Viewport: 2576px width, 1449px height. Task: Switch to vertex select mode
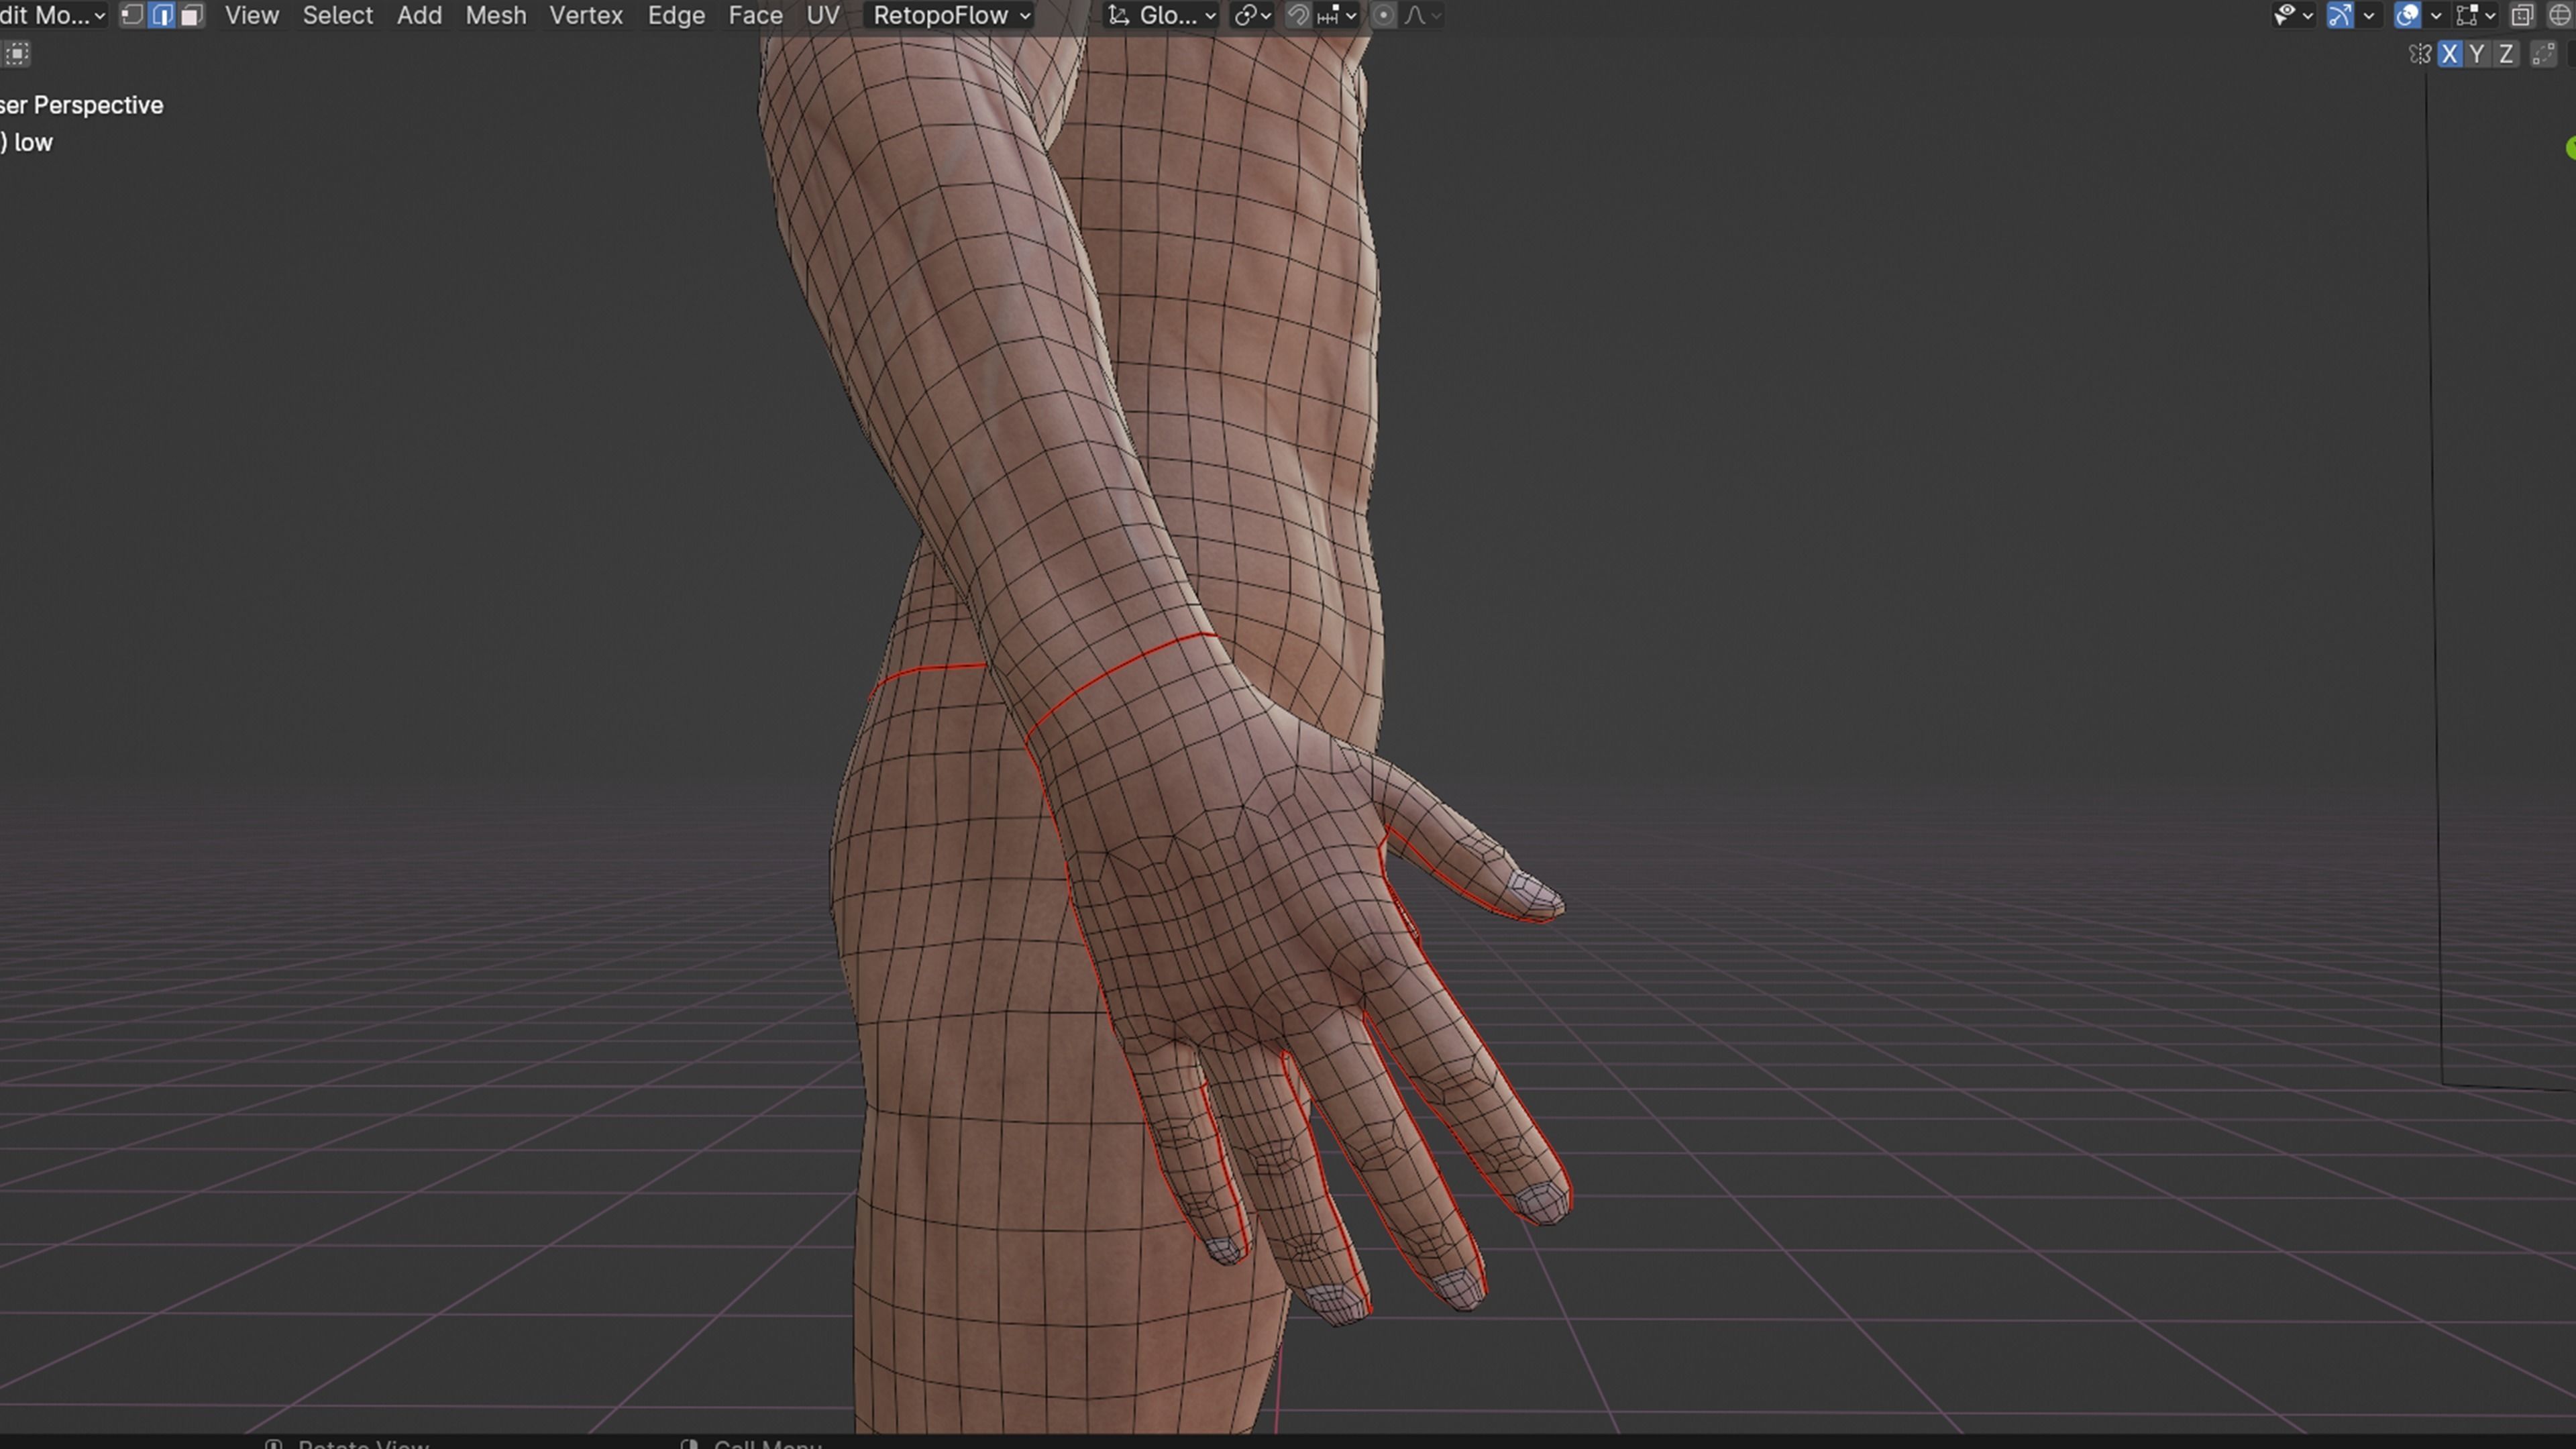pyautogui.click(x=131, y=15)
